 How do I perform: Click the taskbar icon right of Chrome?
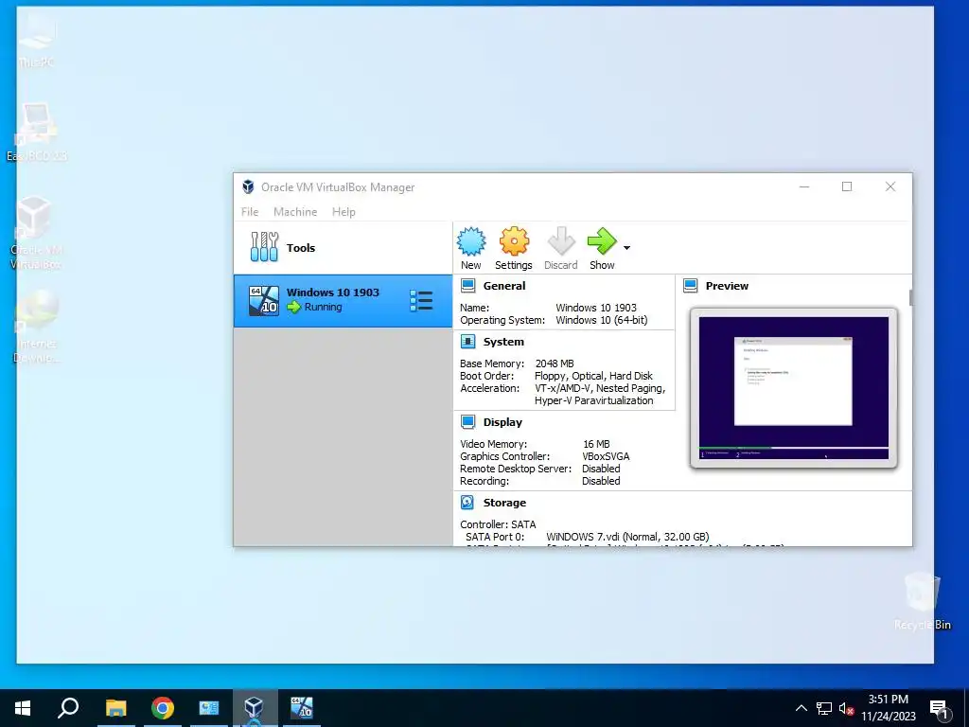point(209,708)
